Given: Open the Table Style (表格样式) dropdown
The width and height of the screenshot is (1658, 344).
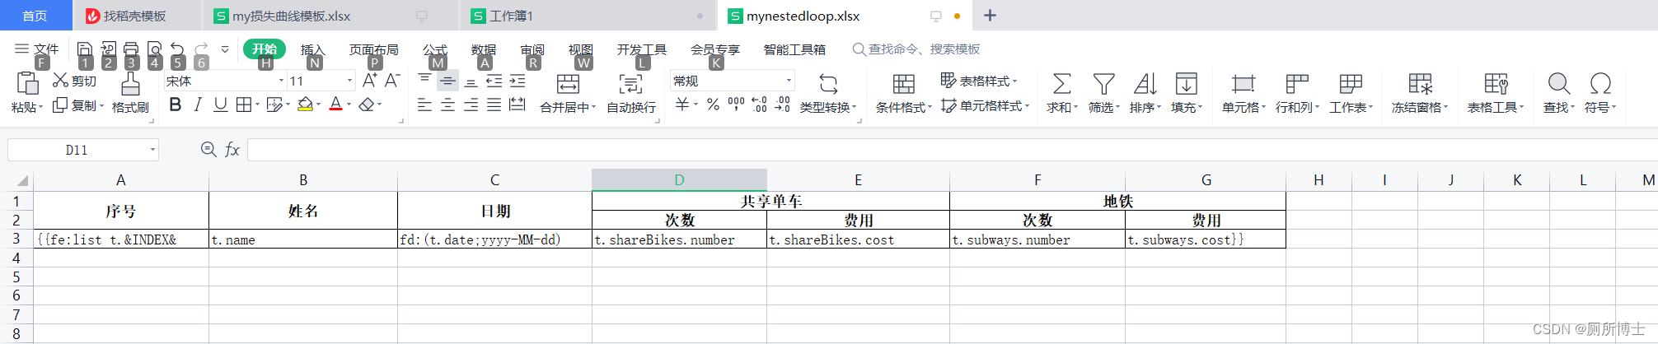Looking at the screenshot, I should (979, 81).
